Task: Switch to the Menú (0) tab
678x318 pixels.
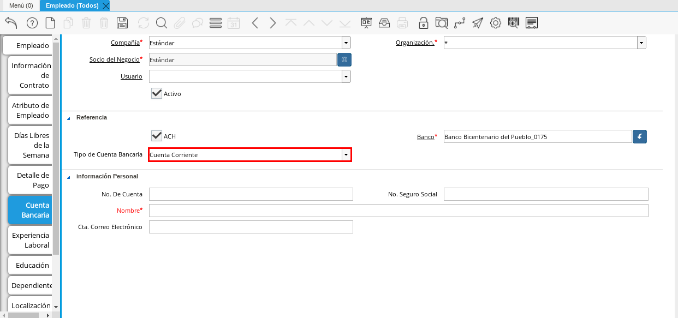Action: 21,5
